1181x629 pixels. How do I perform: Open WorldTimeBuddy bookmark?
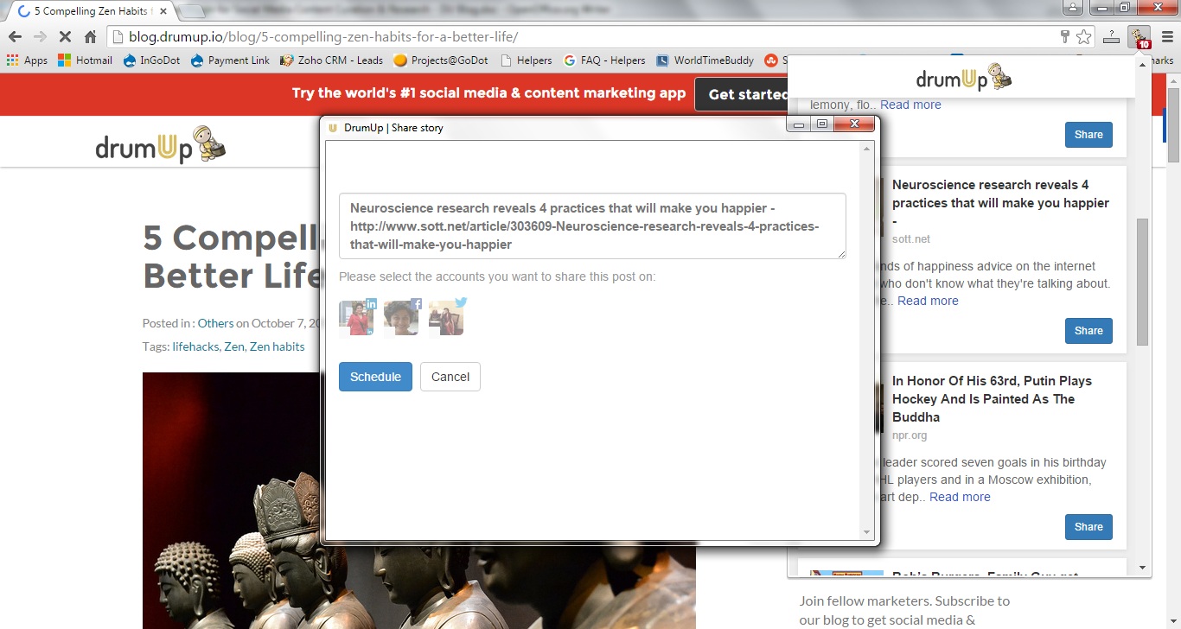[705, 60]
